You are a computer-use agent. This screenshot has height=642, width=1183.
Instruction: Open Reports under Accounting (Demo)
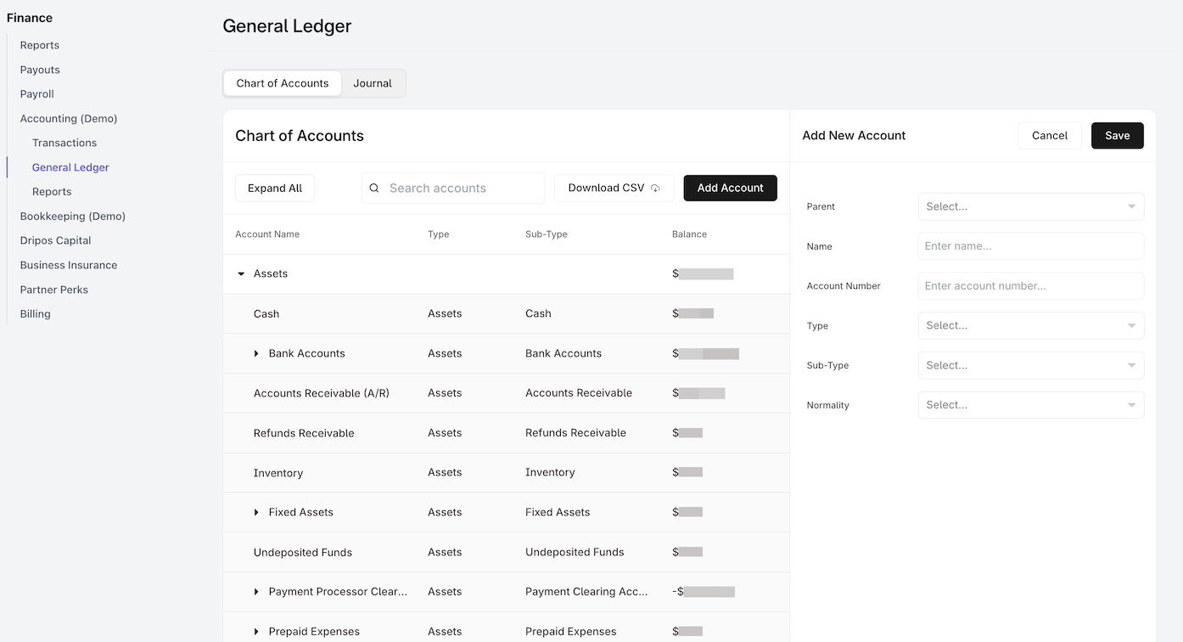(x=52, y=192)
